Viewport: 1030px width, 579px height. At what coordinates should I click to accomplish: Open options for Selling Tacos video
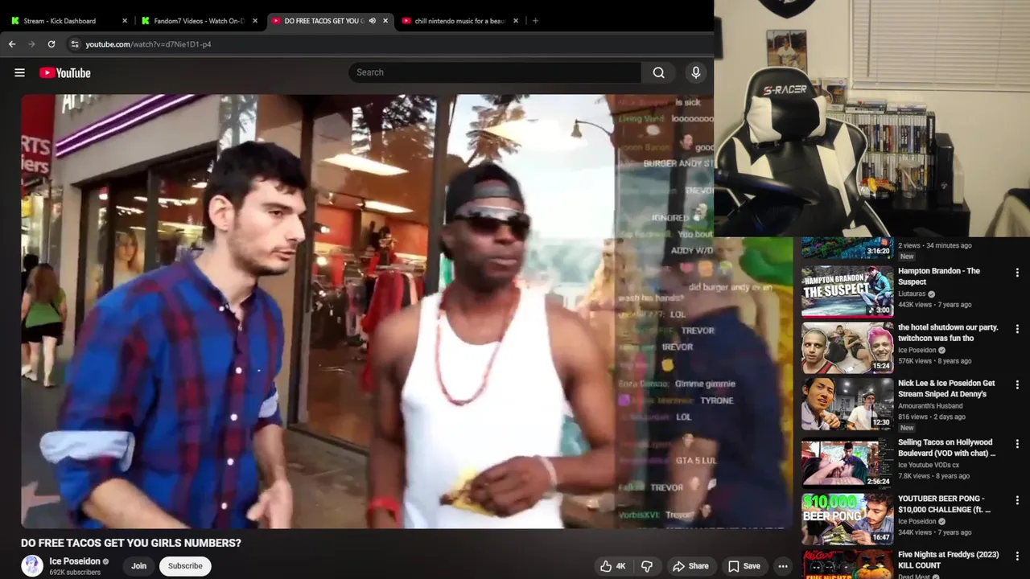[x=1017, y=444]
